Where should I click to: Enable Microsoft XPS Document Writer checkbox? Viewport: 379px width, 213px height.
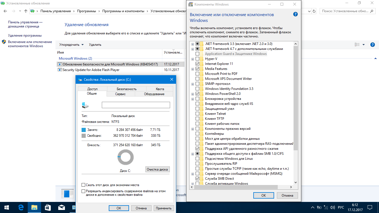197,79
